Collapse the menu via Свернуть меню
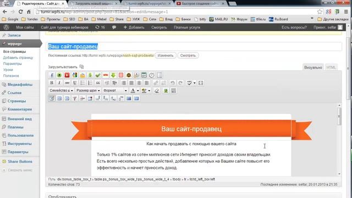 (18, 170)
